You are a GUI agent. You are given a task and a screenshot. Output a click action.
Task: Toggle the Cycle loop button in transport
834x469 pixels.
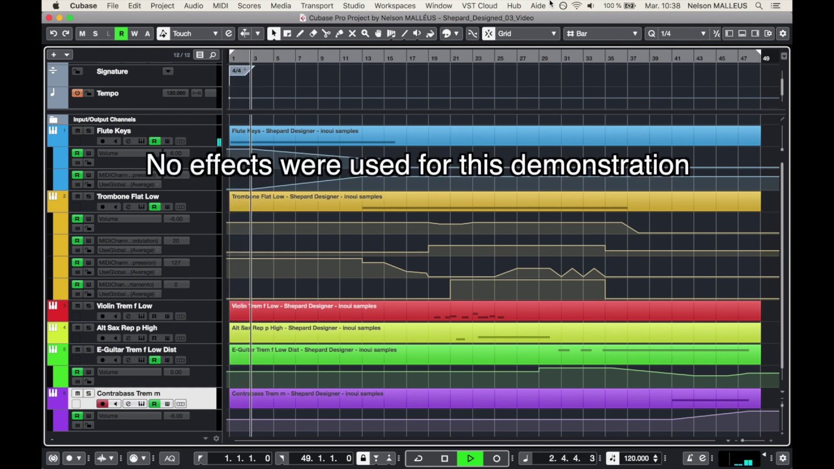tap(418, 459)
